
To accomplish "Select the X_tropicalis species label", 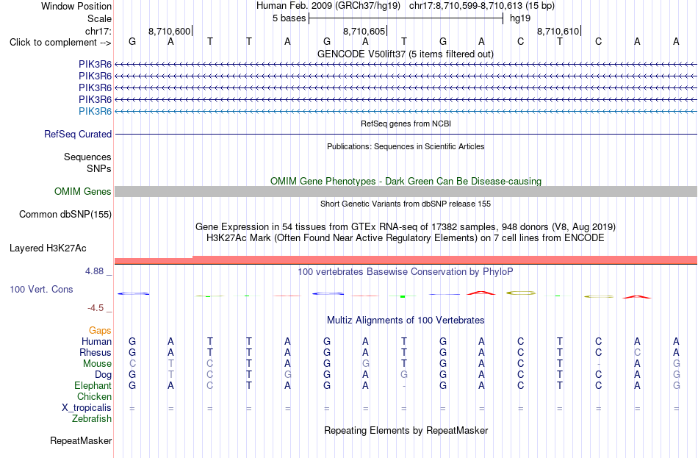I will [x=87, y=408].
